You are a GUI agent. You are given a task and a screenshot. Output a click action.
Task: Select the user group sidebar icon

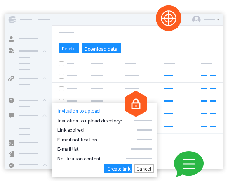[x=11, y=50]
